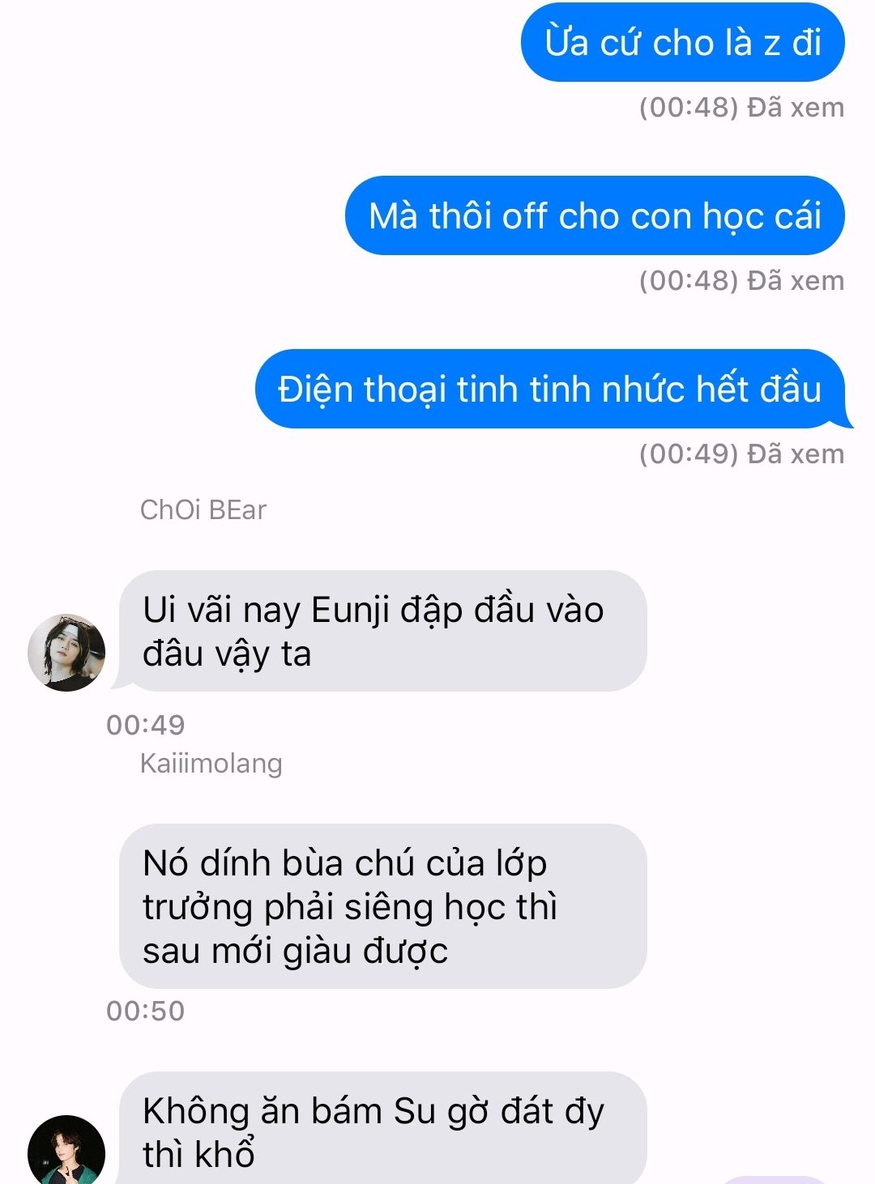This screenshot has width=875, height=1184.
Task: Tap the 'Nó dính bùa chú' message bubble
Action: (382, 906)
